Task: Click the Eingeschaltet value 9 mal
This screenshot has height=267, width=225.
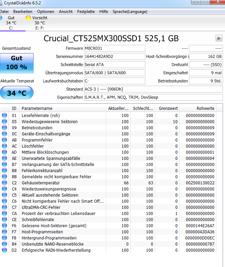Action: 206,73
